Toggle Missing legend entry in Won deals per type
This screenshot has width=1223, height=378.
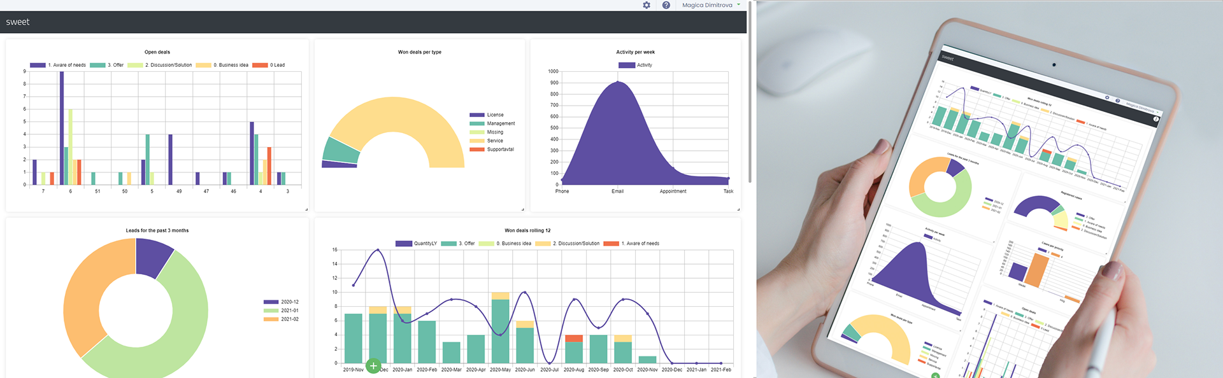pos(487,132)
